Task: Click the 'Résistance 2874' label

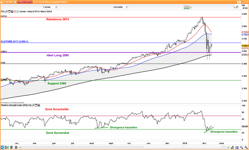Action: (57, 19)
